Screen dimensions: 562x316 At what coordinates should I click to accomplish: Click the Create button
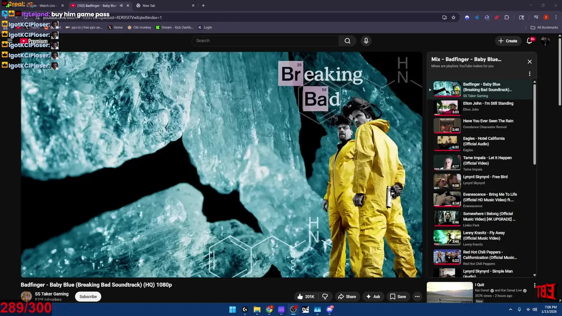[508, 41]
